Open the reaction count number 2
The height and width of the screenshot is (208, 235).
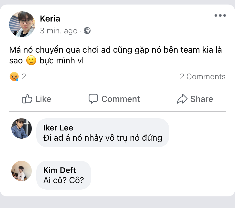coord(24,77)
